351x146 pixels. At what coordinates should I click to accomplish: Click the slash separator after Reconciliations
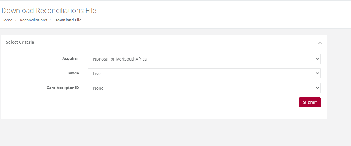point(50,20)
